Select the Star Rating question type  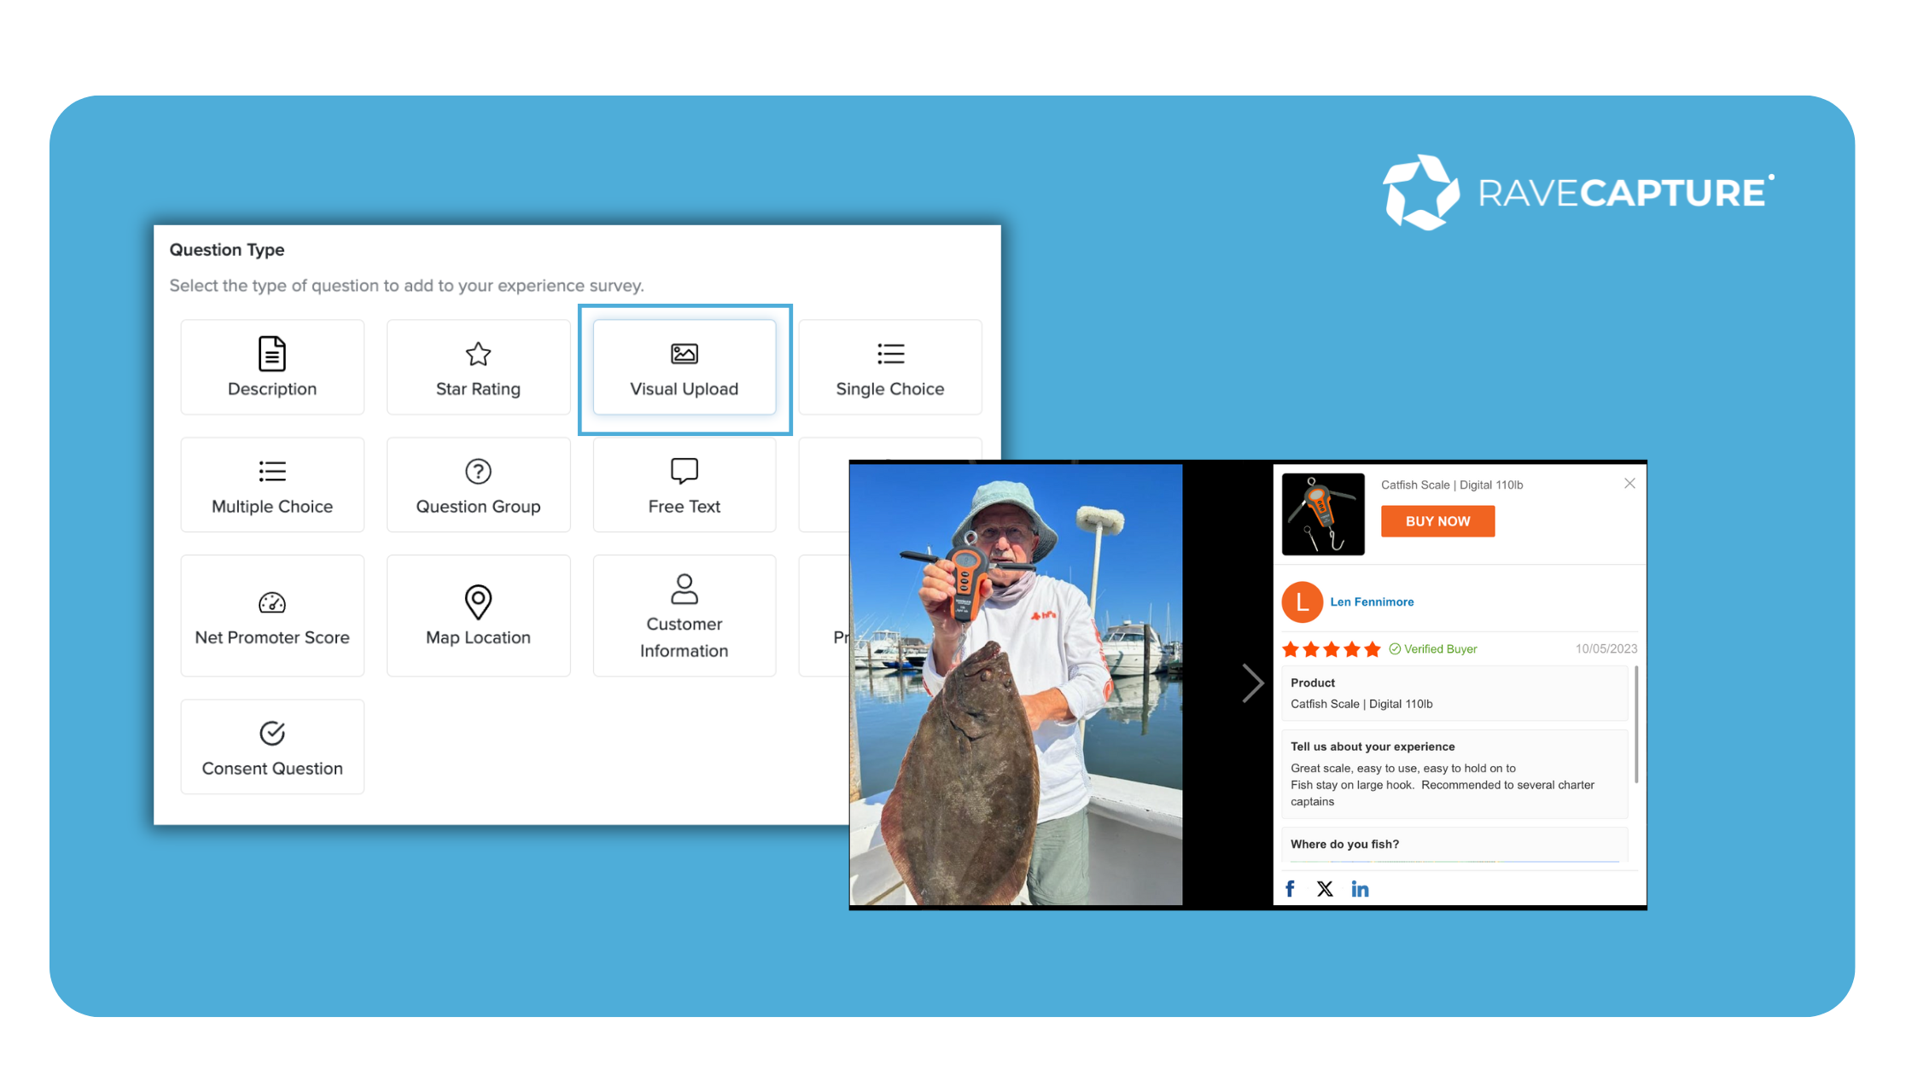coord(476,366)
